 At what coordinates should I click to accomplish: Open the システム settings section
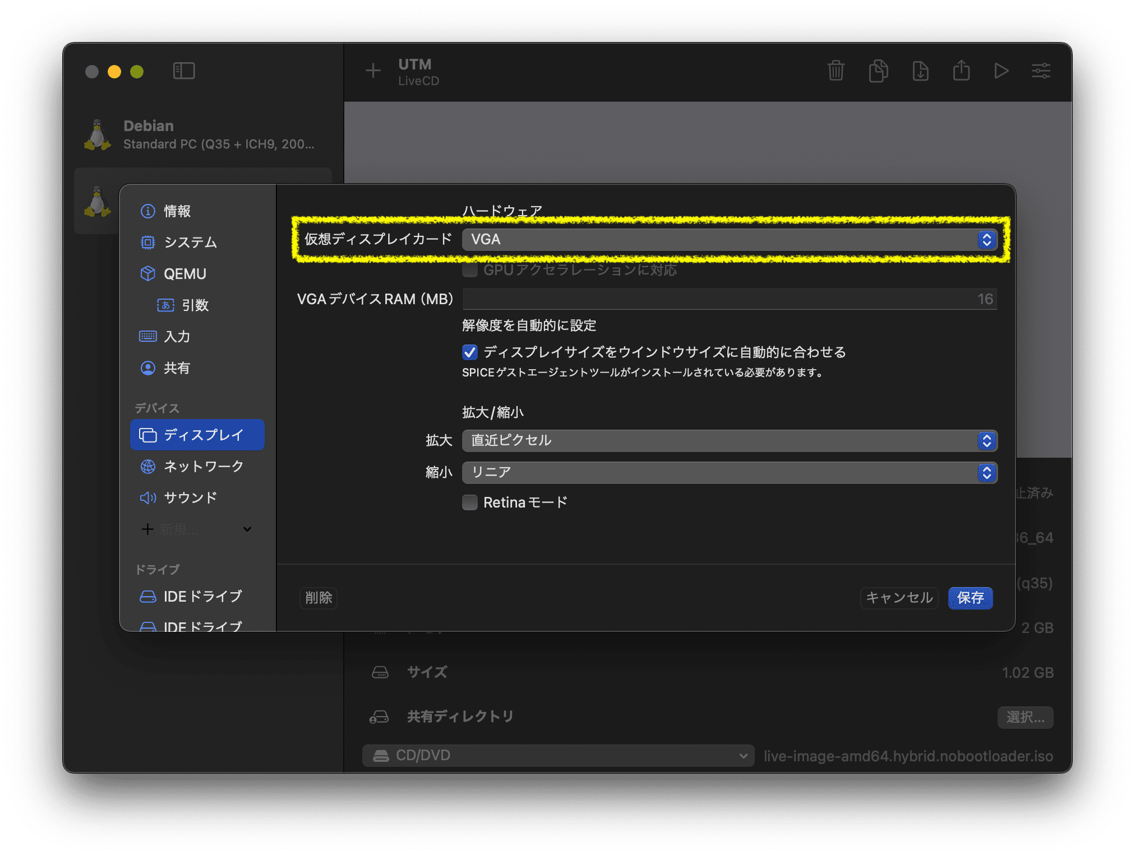pyautogui.click(x=197, y=242)
